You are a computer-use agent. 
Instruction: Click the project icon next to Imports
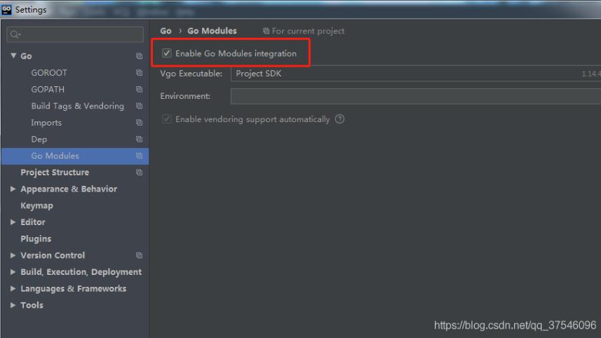pos(139,123)
